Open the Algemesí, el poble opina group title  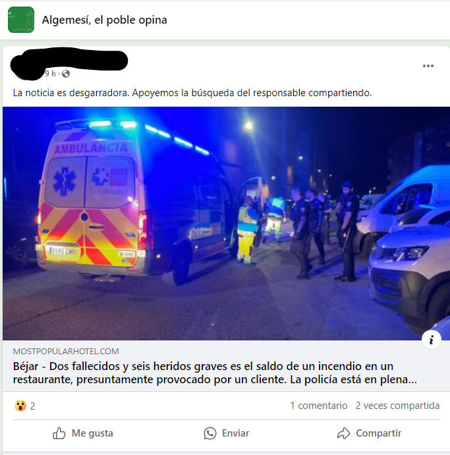tap(105, 20)
